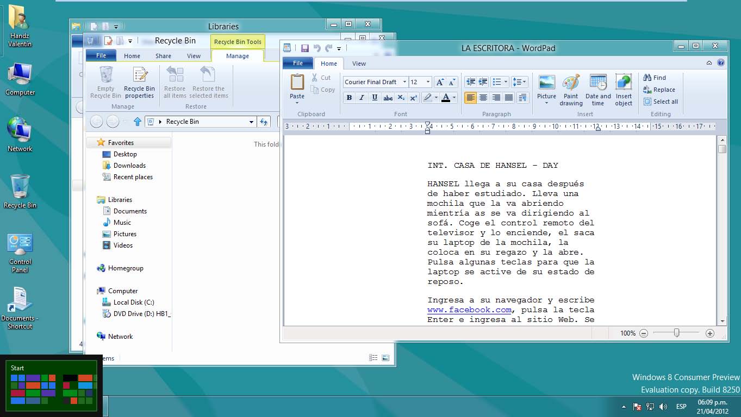Undo with the WordPad quick access arrow

pyautogui.click(x=317, y=48)
